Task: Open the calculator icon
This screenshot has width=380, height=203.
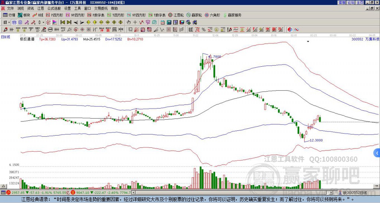Action: coord(169,23)
